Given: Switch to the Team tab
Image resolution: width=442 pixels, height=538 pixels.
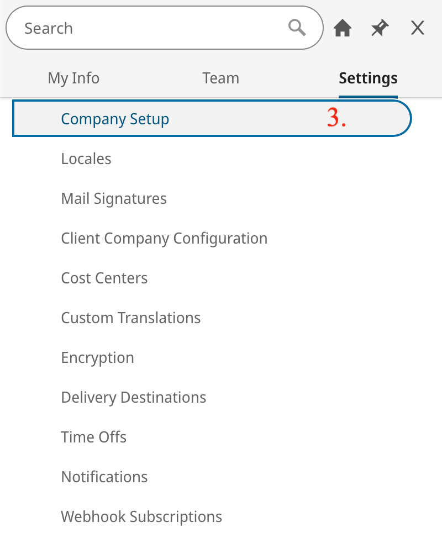Looking at the screenshot, I should coord(220,78).
